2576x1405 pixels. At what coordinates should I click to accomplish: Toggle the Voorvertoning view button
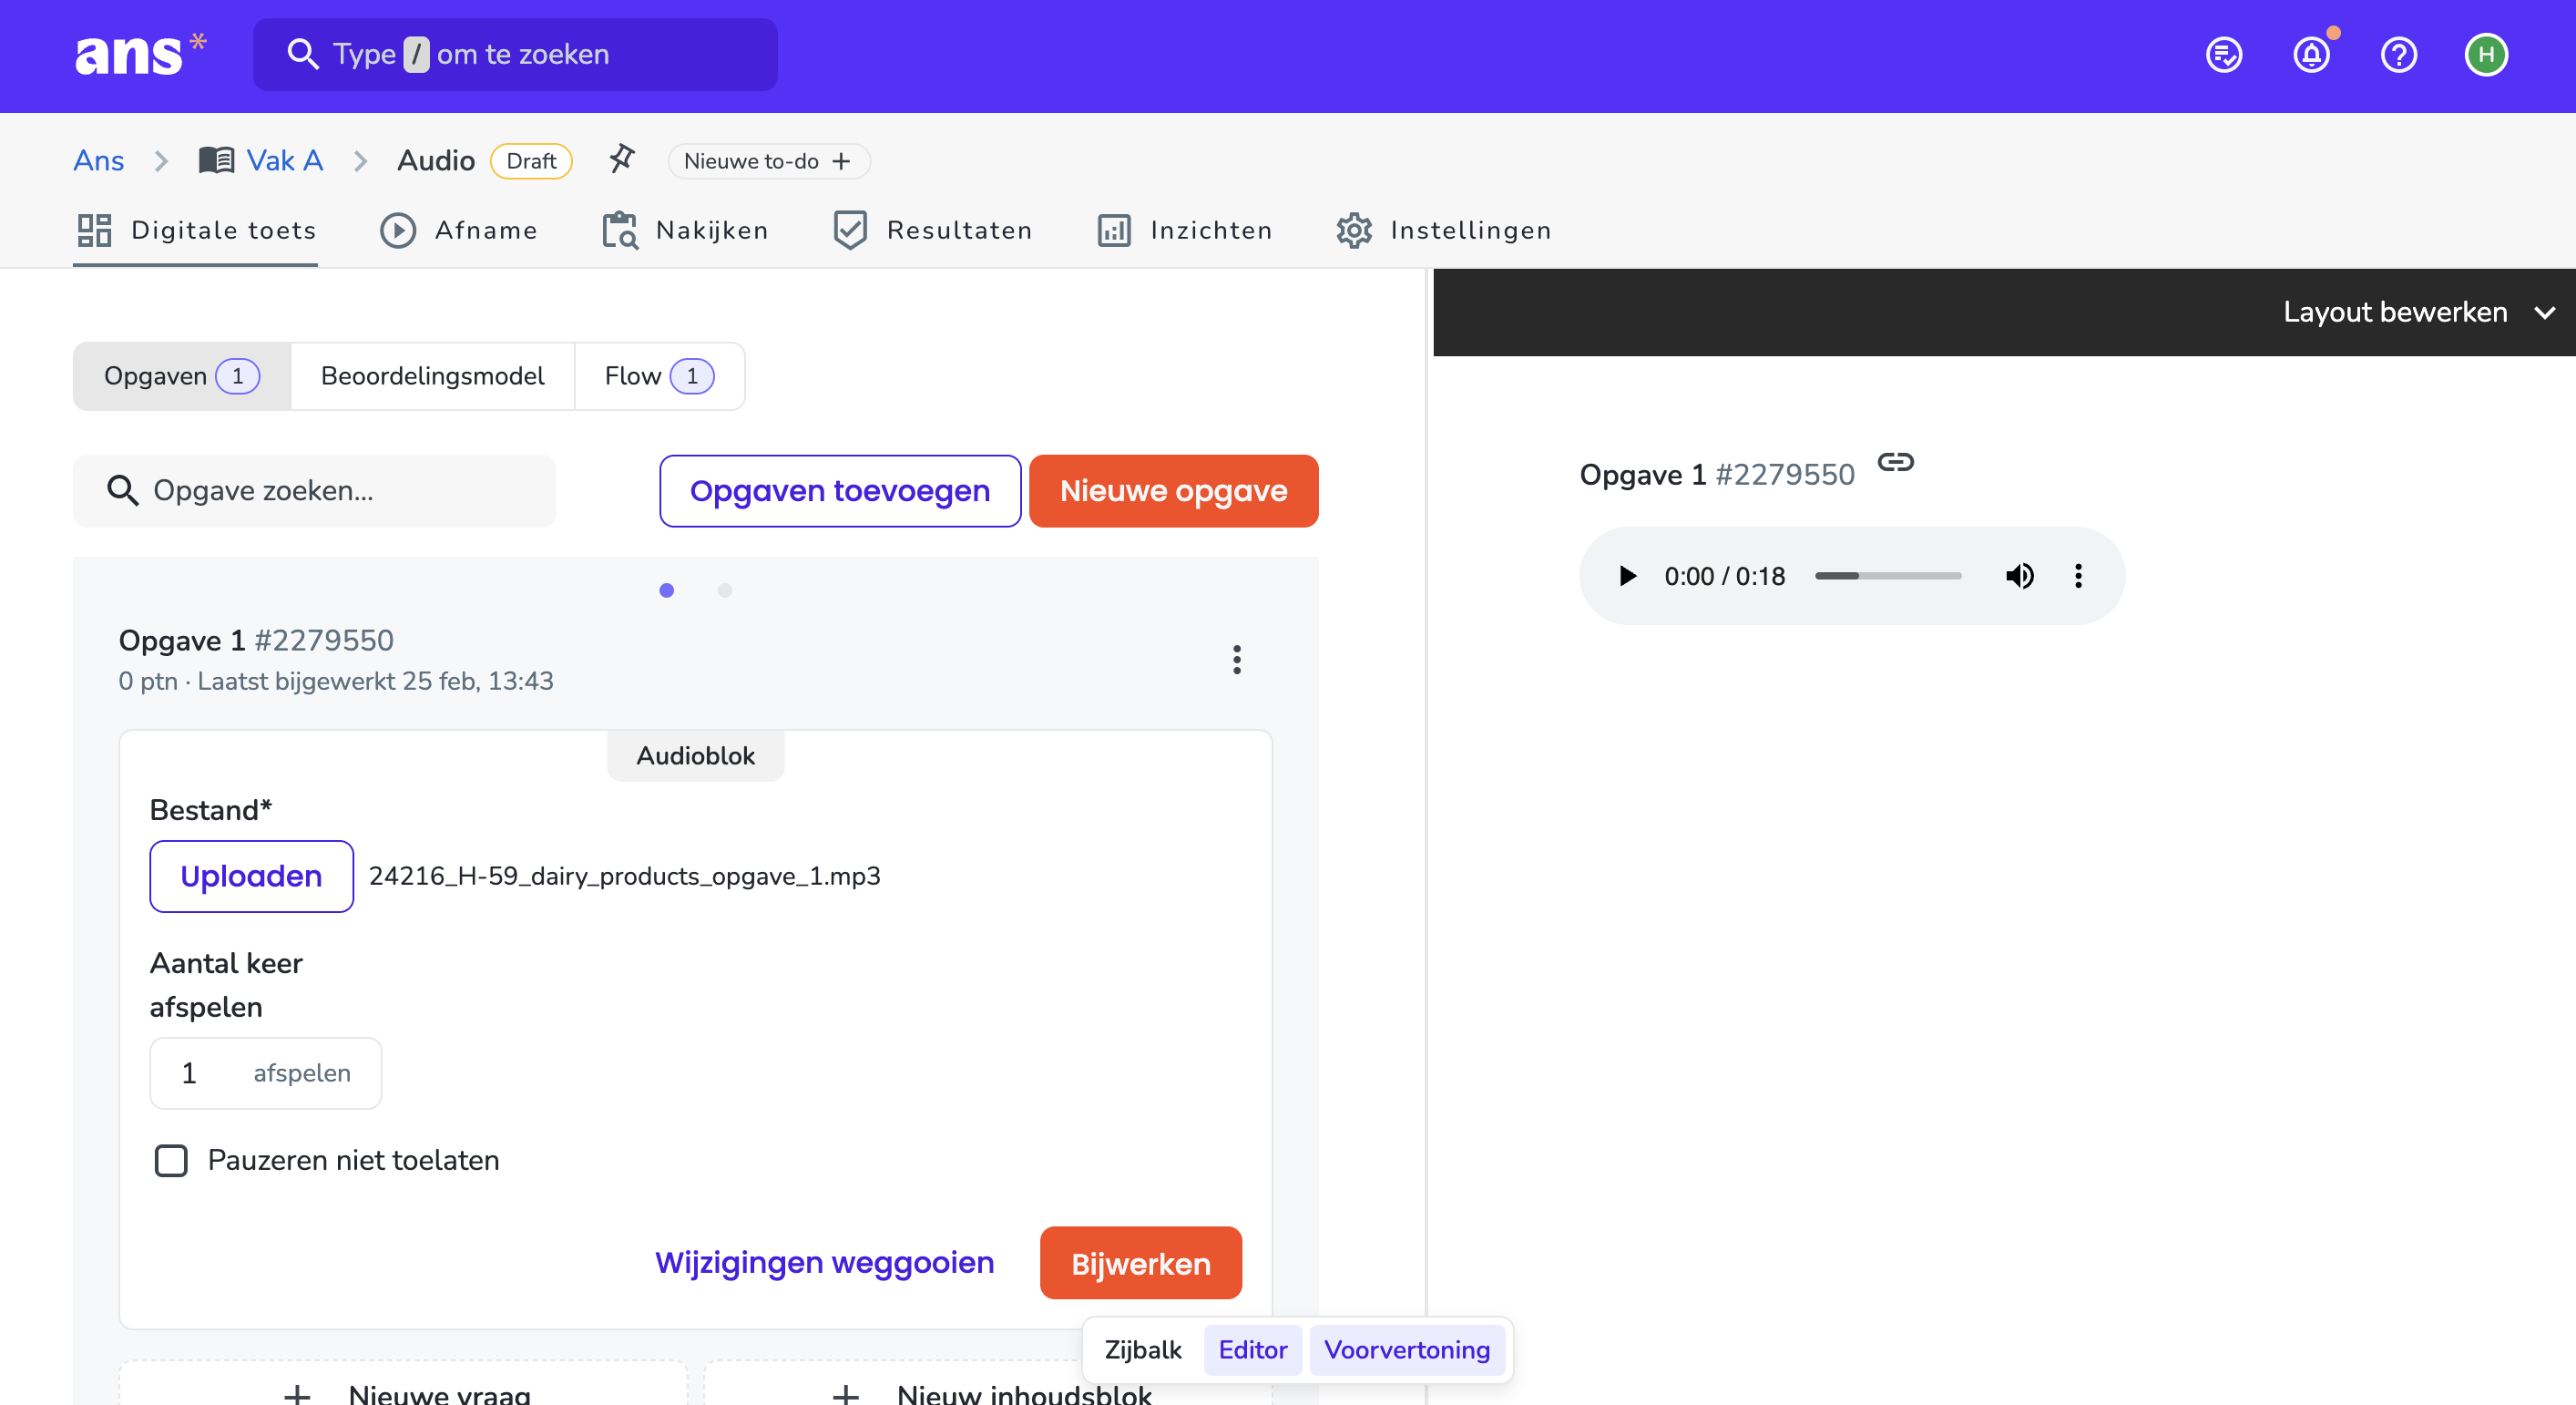(x=1406, y=1350)
